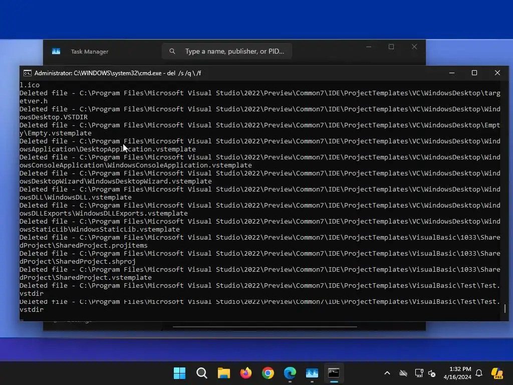Viewport: 513px width, 385px height.
Task: Maximize the Administrator cmd window
Action: [474, 73]
